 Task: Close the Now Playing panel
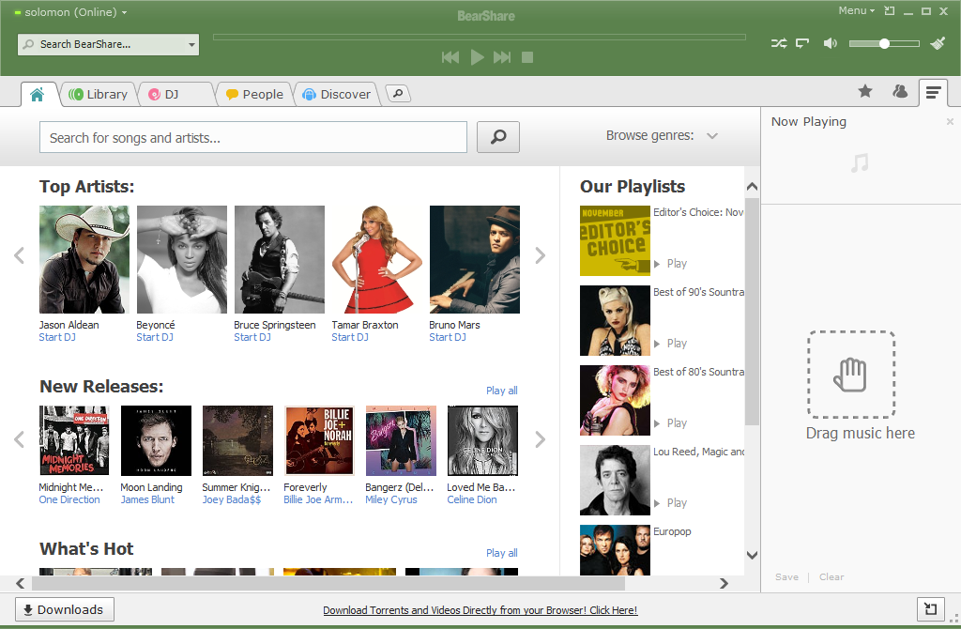[950, 121]
